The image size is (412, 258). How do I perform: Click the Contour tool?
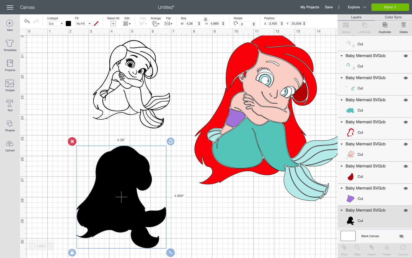[x=403, y=250]
